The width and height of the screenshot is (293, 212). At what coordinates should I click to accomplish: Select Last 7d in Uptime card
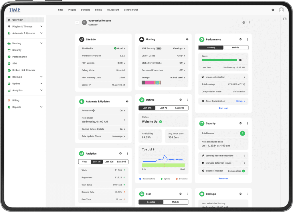(163, 108)
